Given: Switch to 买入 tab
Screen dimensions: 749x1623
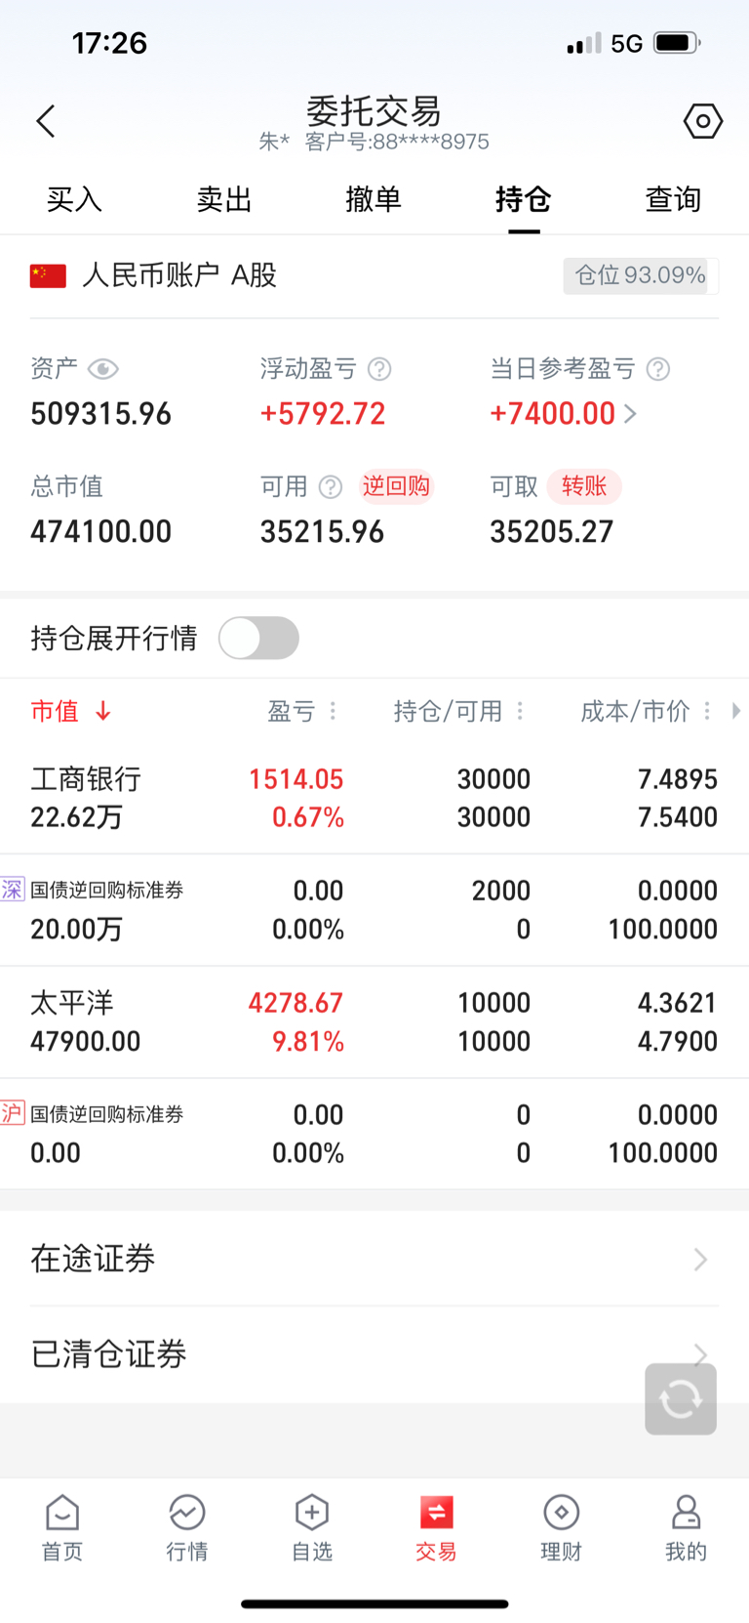Looking at the screenshot, I should tap(74, 199).
